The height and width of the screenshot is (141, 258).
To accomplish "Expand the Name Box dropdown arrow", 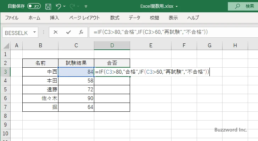I will pyautogui.click(x=35, y=32).
